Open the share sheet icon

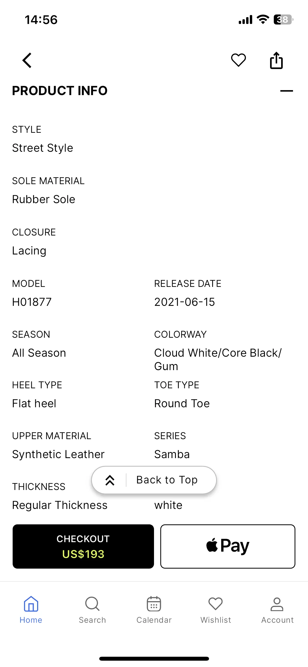click(x=276, y=60)
